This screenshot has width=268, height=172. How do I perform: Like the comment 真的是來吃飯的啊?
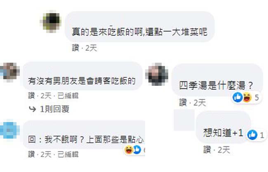coord(75,48)
